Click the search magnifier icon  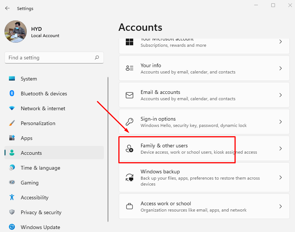[97, 58]
